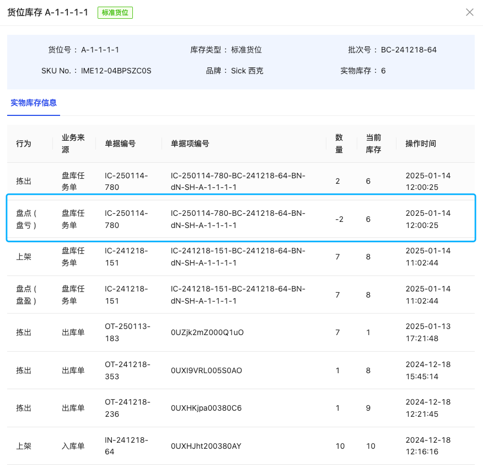The image size is (483, 472).
Task: Click the SKU value IME12-04BPSZC0S
Action: click(116, 71)
